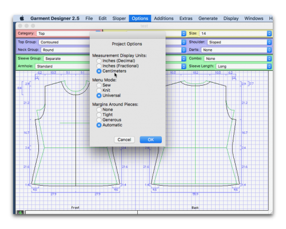Open the Top Group dropdown showing Contoured
This screenshot has width=286, height=229.
pyautogui.click(x=65, y=42)
